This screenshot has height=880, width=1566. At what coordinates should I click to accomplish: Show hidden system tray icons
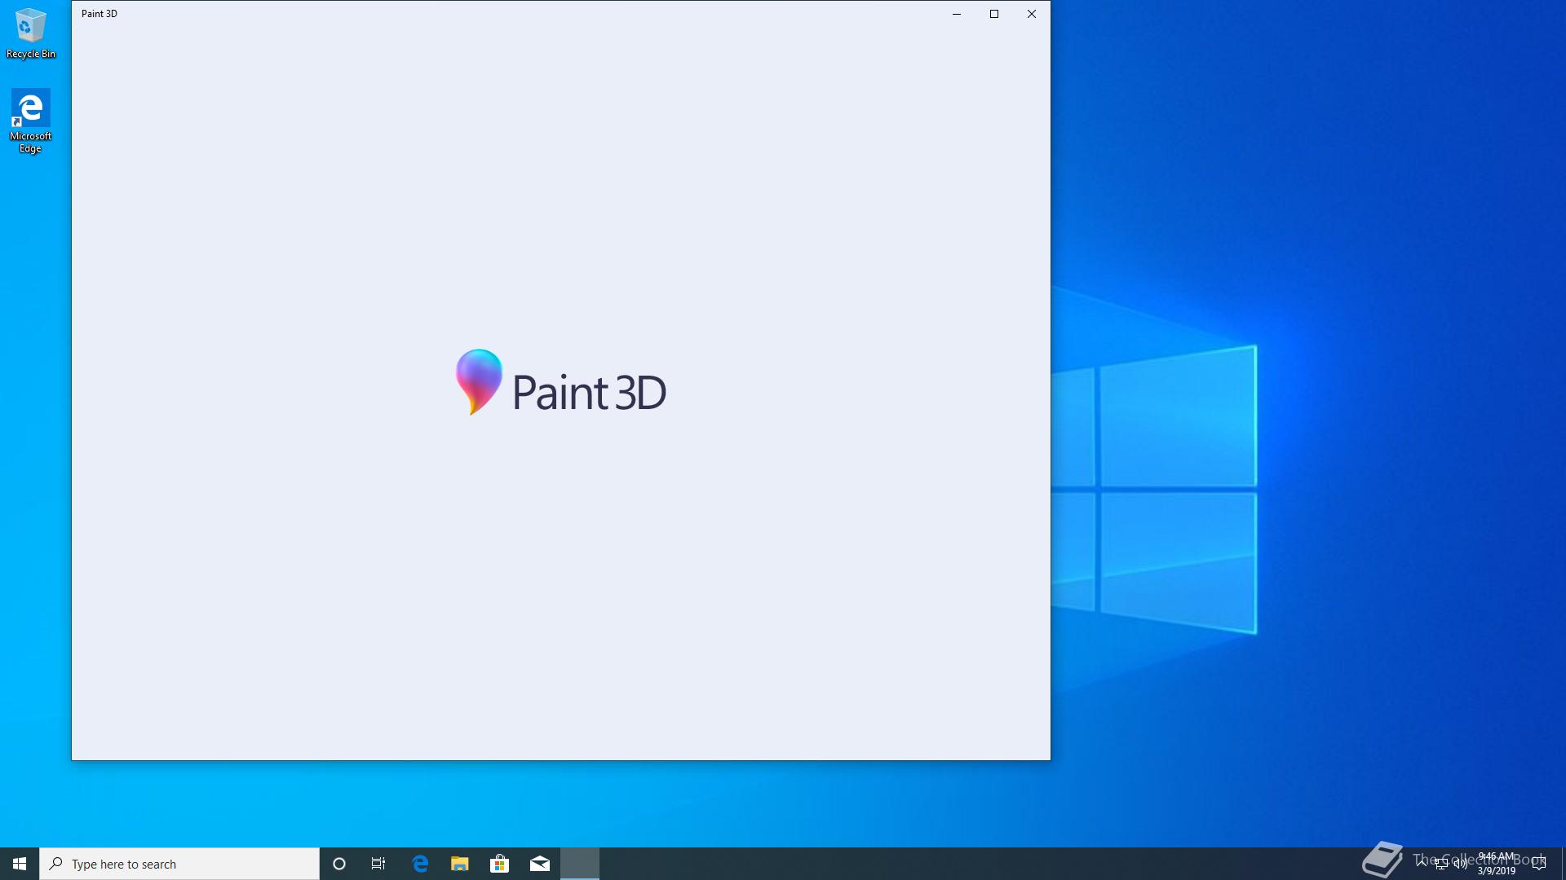pos(1422,864)
